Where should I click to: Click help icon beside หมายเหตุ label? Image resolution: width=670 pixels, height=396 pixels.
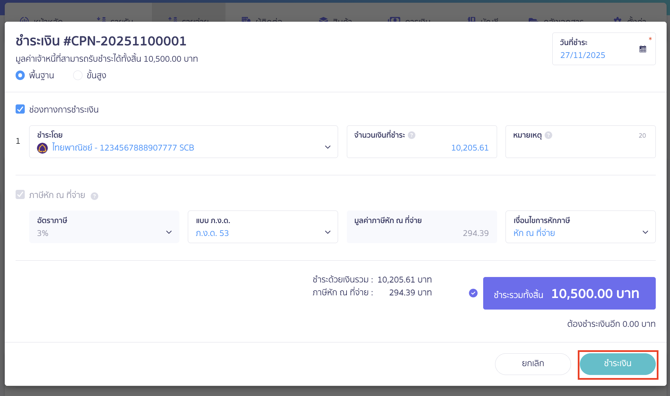tap(548, 135)
